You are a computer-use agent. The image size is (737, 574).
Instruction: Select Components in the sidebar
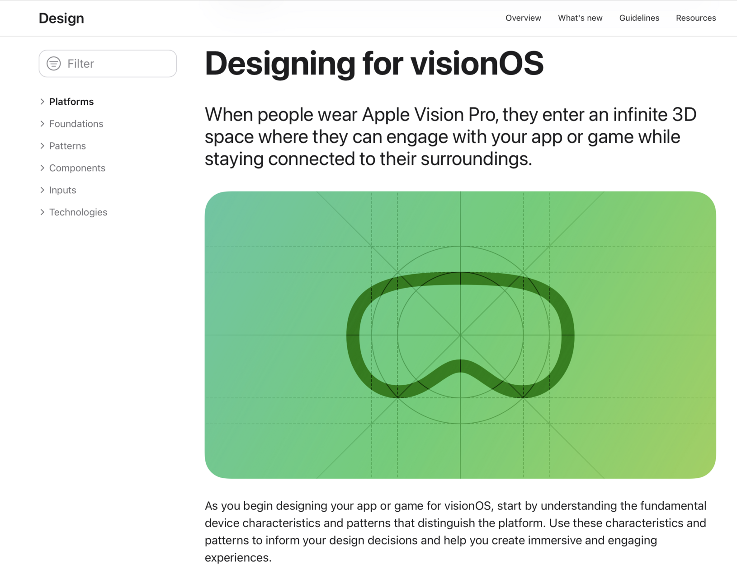[x=77, y=168]
